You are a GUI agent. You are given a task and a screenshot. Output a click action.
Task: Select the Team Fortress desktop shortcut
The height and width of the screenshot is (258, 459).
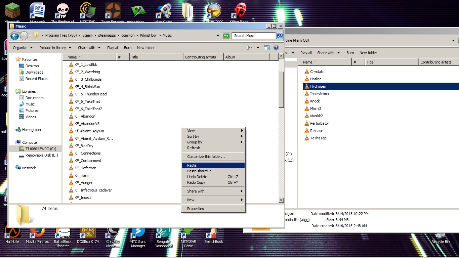[x=113, y=13]
